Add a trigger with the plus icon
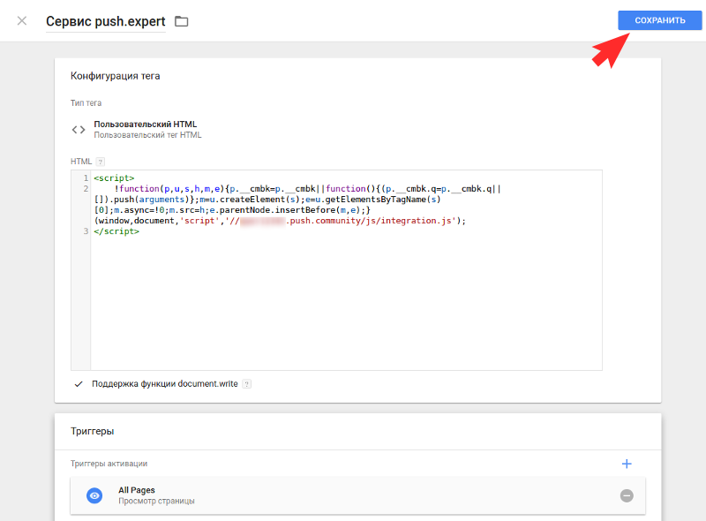This screenshot has height=521, width=706. click(x=627, y=464)
